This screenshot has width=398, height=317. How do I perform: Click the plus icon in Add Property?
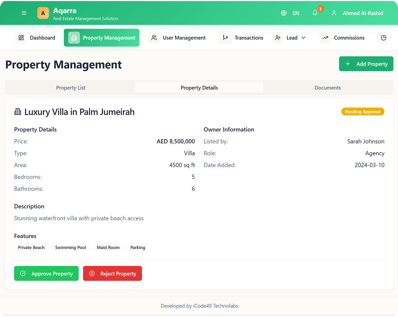[348, 64]
